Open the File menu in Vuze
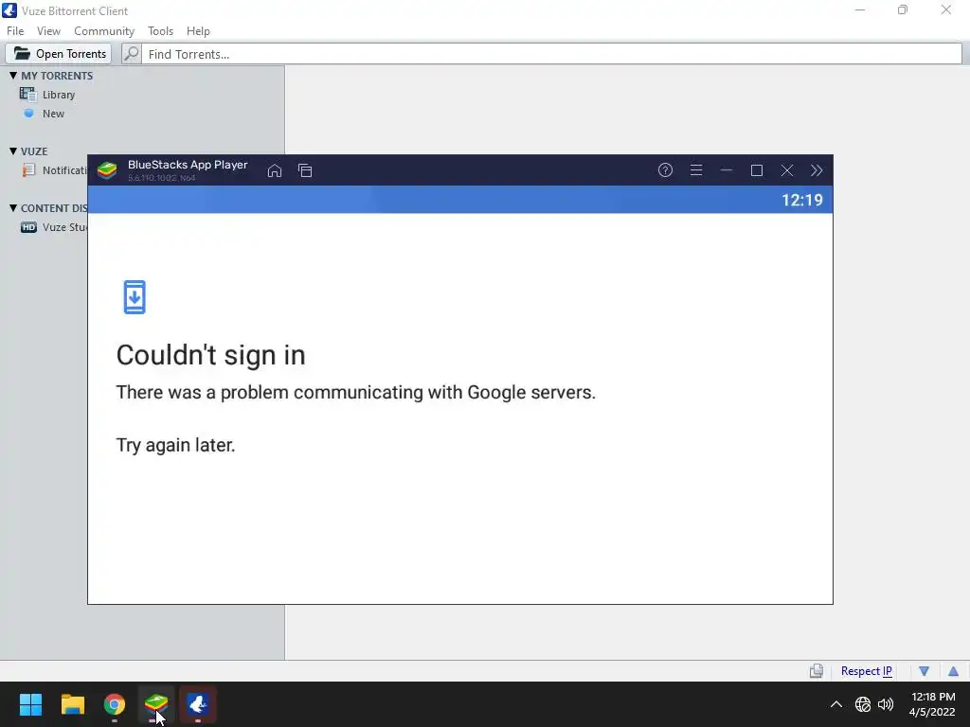970x727 pixels. 15,31
